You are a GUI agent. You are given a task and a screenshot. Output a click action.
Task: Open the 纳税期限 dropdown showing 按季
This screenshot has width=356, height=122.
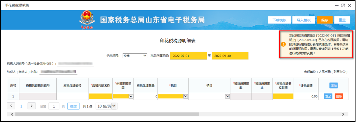(135, 56)
